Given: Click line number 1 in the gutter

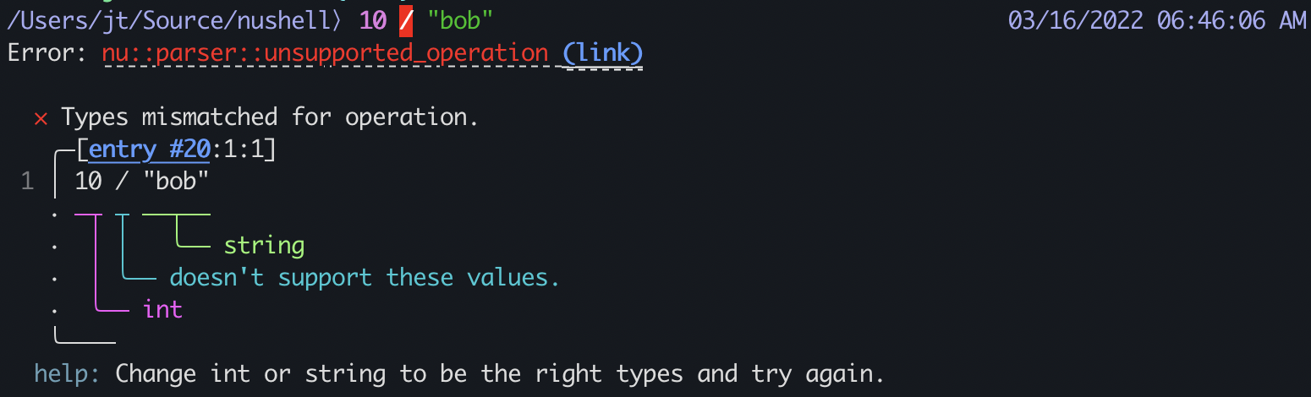Looking at the screenshot, I should [x=27, y=182].
